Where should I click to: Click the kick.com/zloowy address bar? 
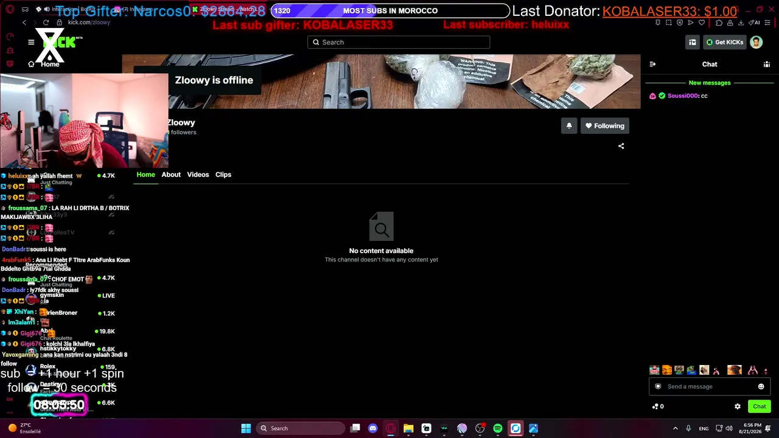(x=89, y=23)
